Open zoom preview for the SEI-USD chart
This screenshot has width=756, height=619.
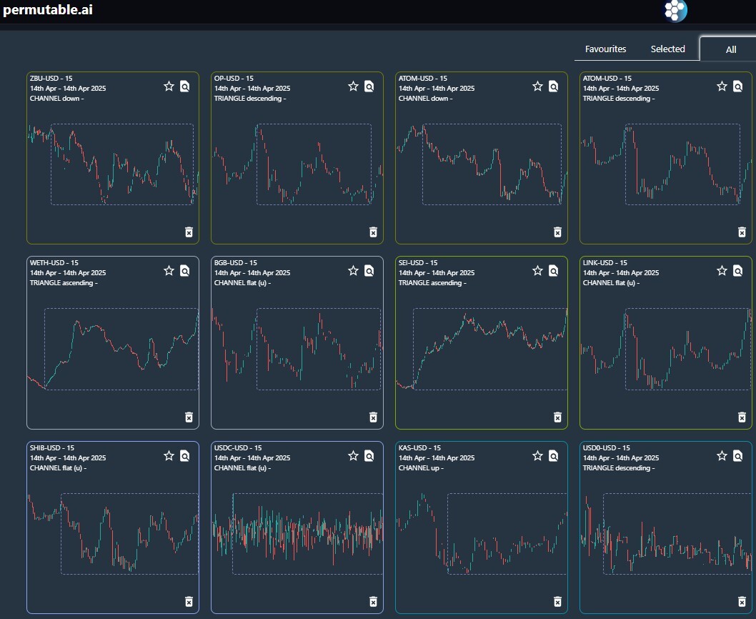(552, 271)
